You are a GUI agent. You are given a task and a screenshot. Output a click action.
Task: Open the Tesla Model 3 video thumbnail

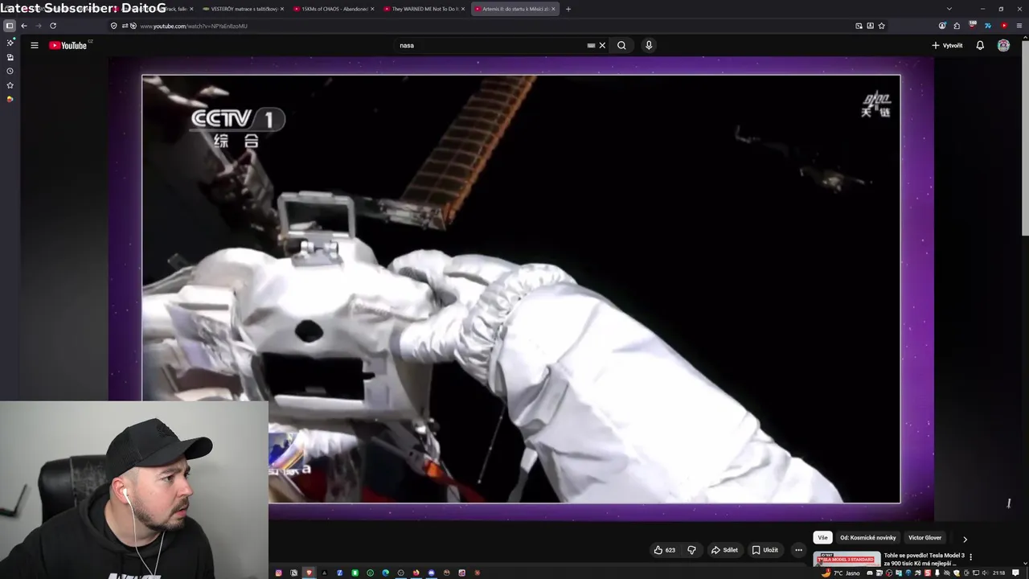(x=847, y=559)
